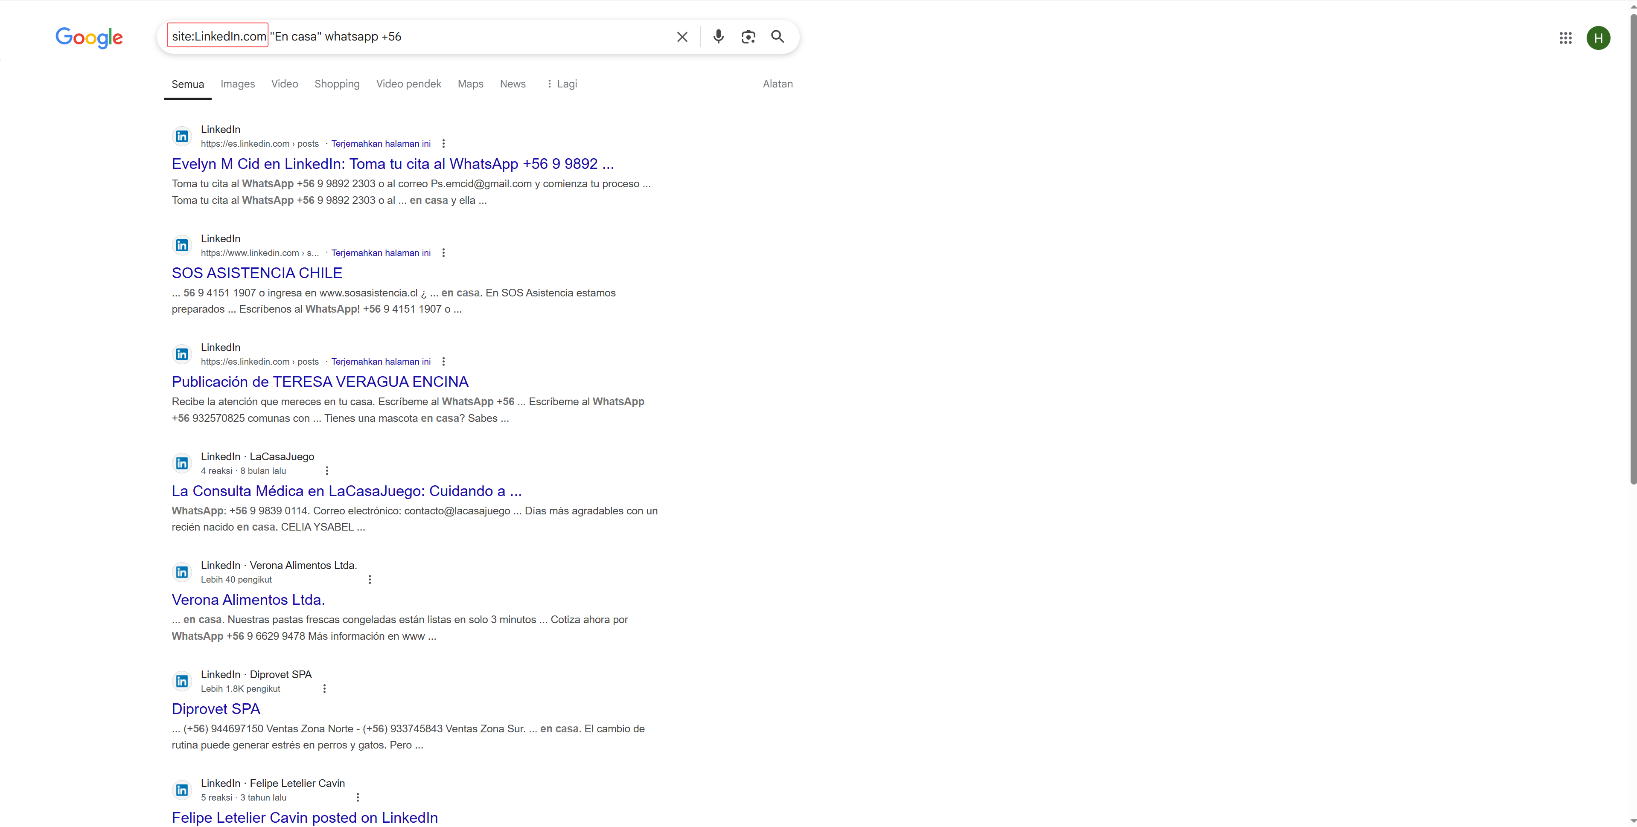Translate Evelyn M Cid page via Terjemahkan
This screenshot has width=1637, height=827.
click(381, 144)
